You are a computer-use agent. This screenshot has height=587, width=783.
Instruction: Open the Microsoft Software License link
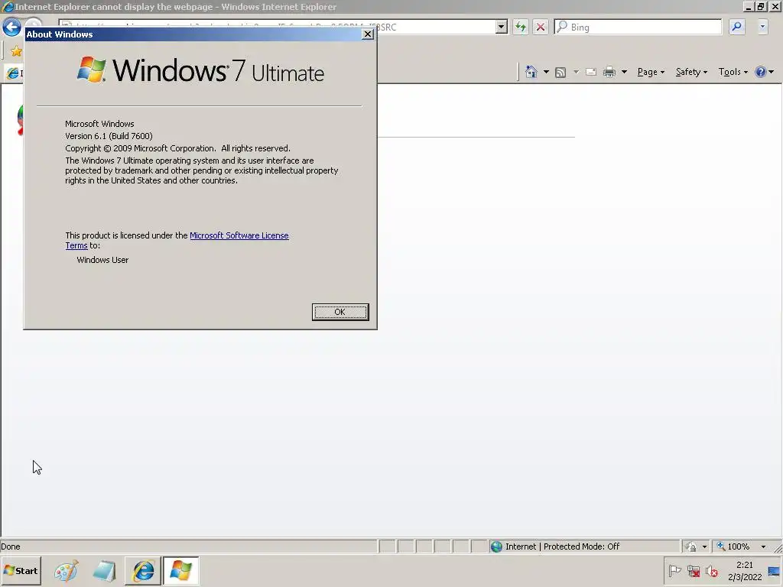click(x=239, y=235)
